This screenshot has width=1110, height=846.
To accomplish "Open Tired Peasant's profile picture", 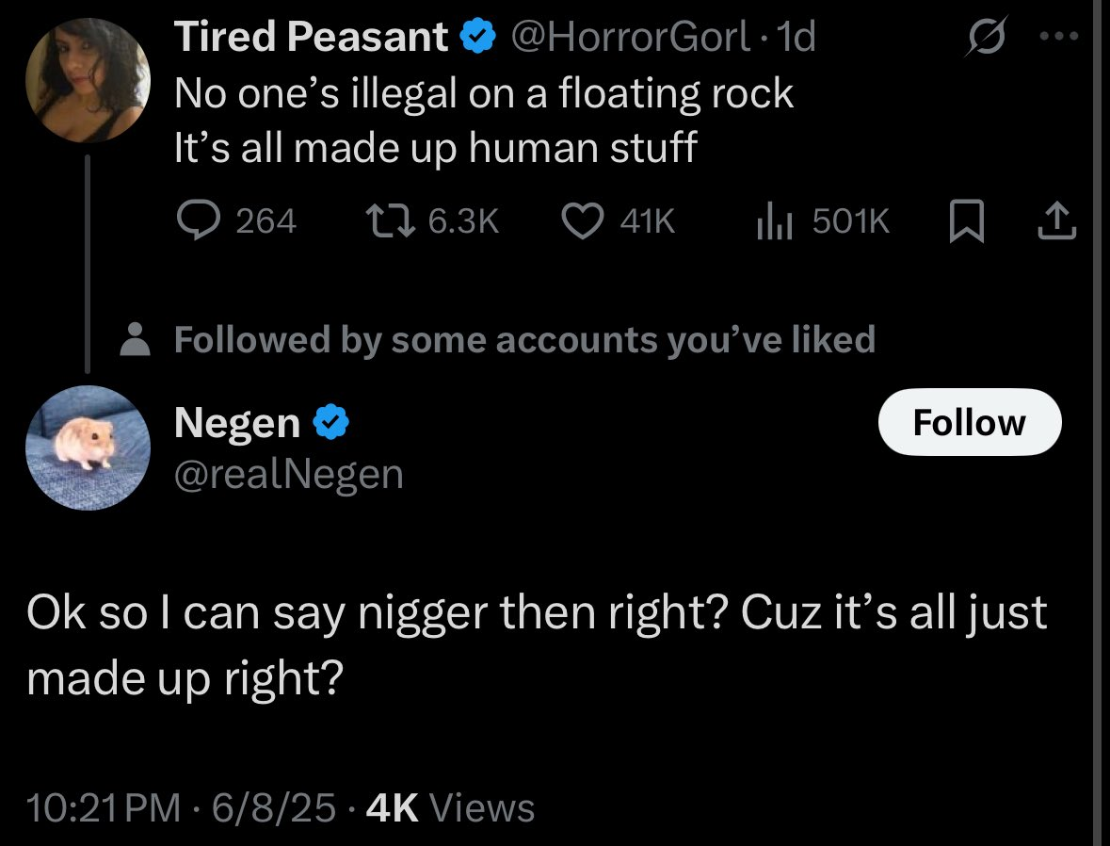I will 87,79.
